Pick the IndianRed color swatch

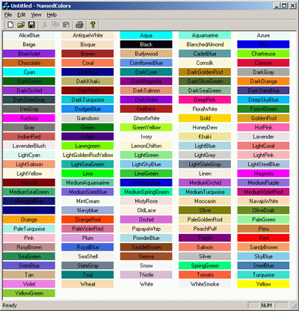click(x=29, y=137)
